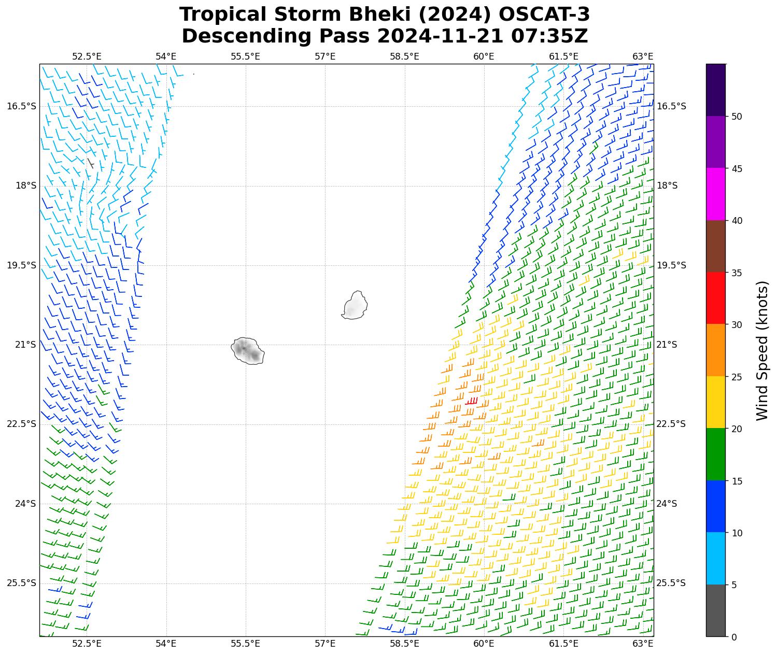777x655 pixels.
Task: Click the 57°E label on the top axis
Action: point(325,56)
